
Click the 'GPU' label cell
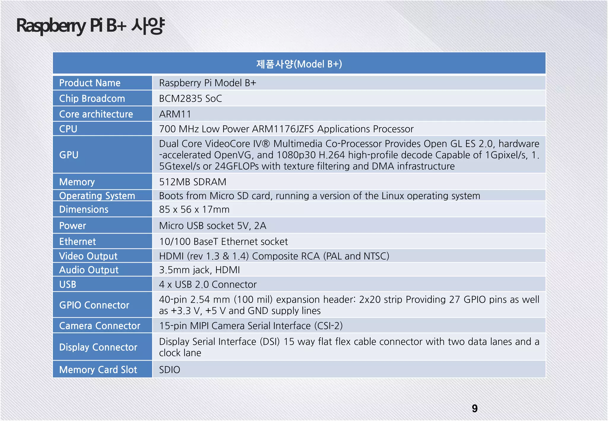click(x=102, y=155)
